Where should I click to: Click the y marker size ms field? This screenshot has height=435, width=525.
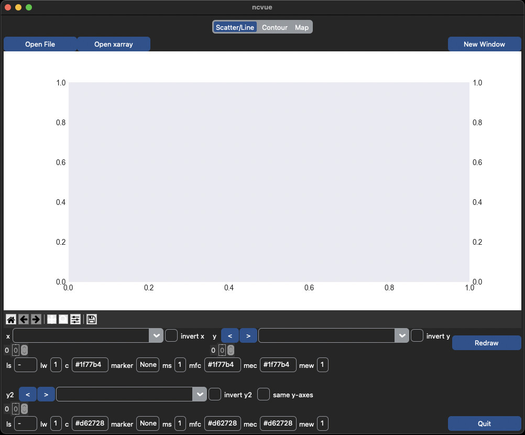point(180,365)
